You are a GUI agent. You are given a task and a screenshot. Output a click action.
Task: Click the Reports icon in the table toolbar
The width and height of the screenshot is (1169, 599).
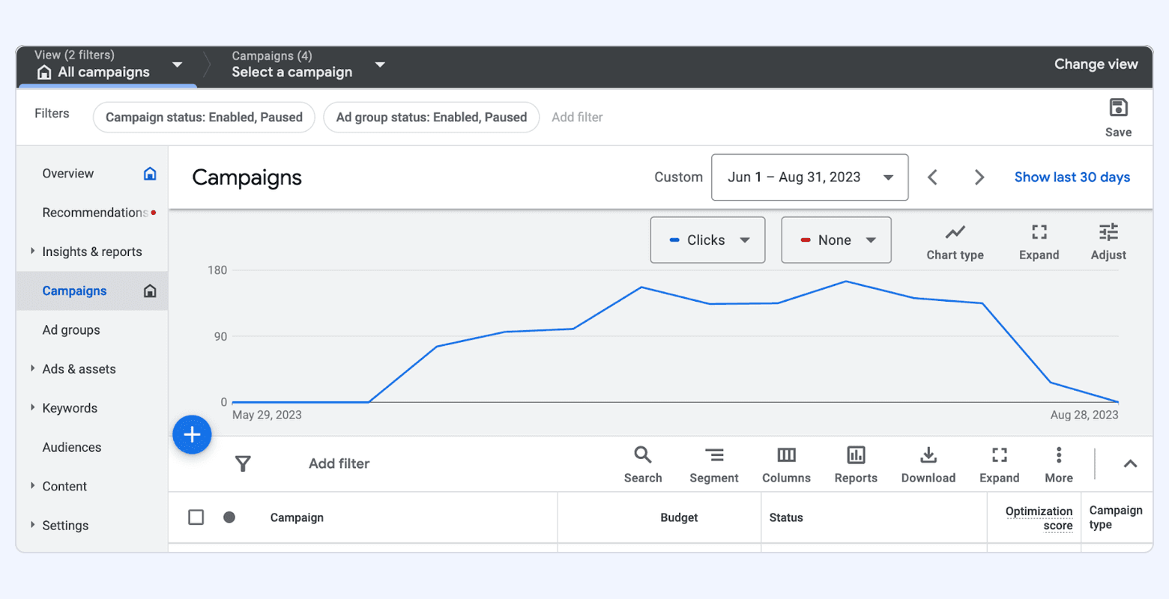(855, 463)
